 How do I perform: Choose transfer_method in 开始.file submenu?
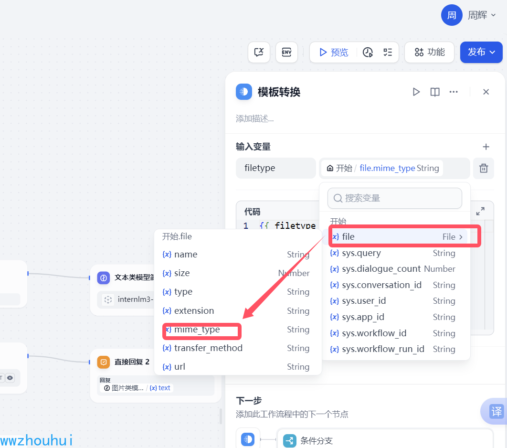click(237, 348)
